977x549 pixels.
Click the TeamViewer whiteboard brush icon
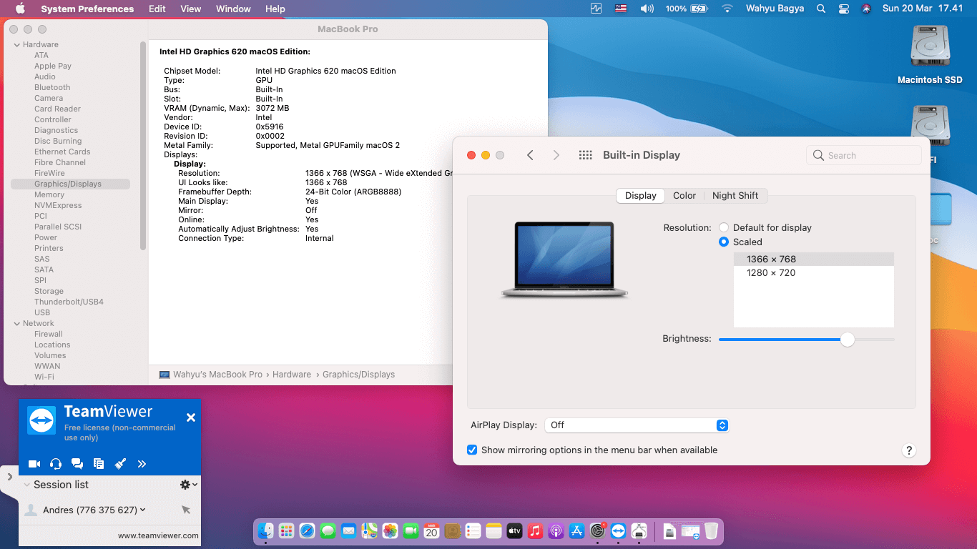click(x=120, y=464)
